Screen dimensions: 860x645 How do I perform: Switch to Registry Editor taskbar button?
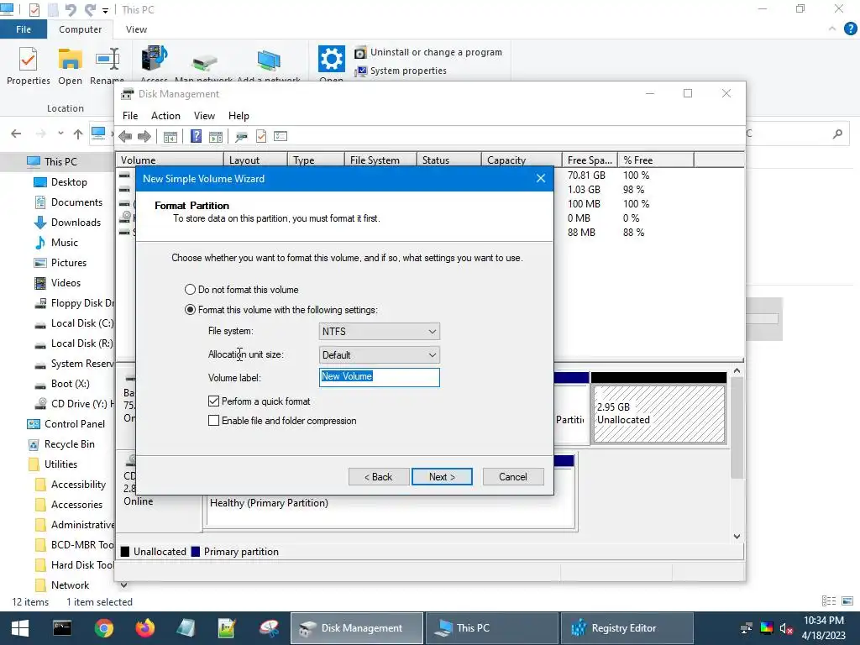[x=627, y=628]
